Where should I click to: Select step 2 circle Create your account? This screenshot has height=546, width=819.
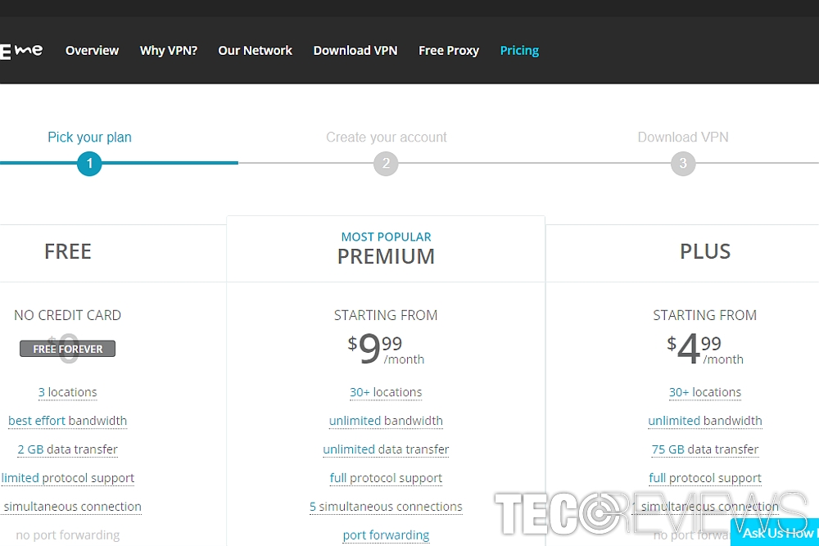click(386, 164)
